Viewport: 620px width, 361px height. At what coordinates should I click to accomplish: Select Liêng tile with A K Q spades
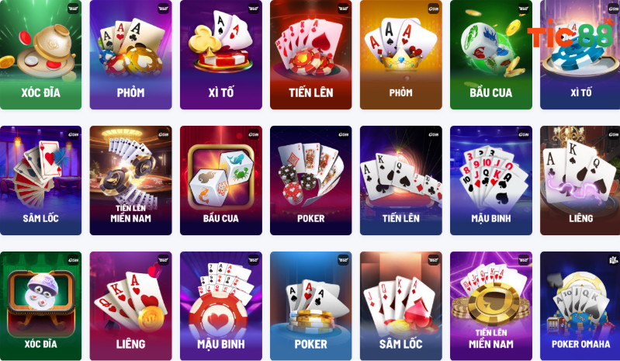pyautogui.click(x=580, y=180)
